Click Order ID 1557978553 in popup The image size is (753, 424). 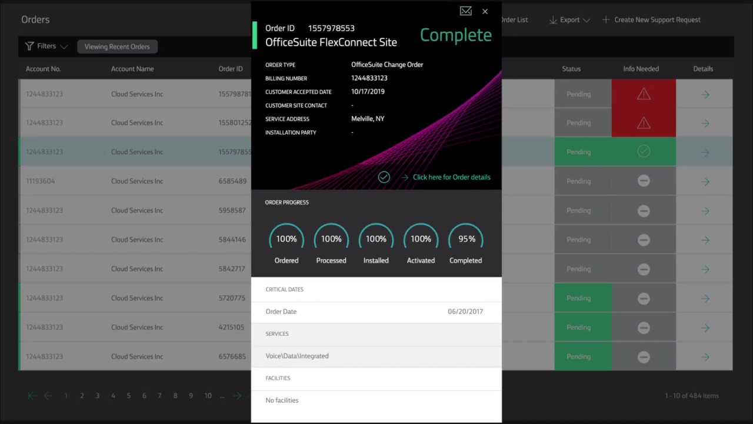click(331, 28)
